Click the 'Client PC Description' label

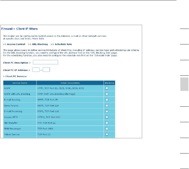[x=16, y=63]
